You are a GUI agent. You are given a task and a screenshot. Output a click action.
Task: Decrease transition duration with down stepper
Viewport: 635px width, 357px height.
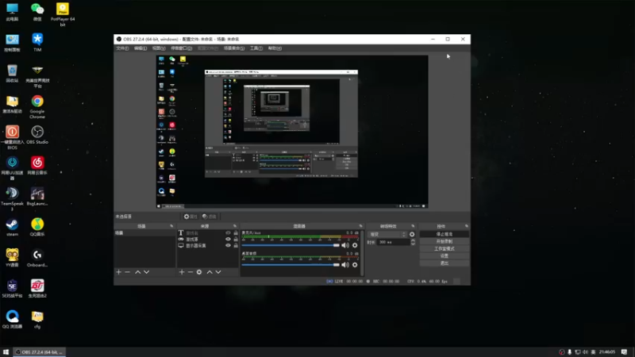point(413,244)
